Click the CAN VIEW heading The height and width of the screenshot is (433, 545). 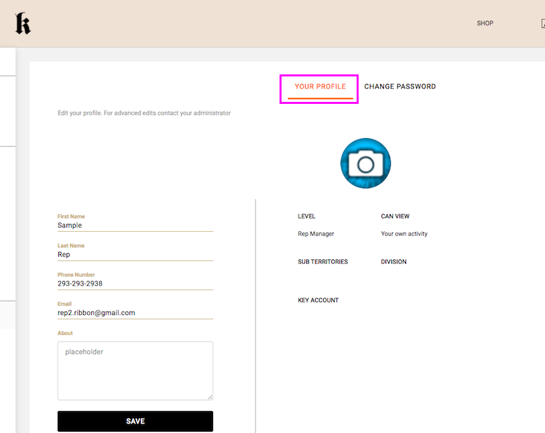[x=395, y=216]
